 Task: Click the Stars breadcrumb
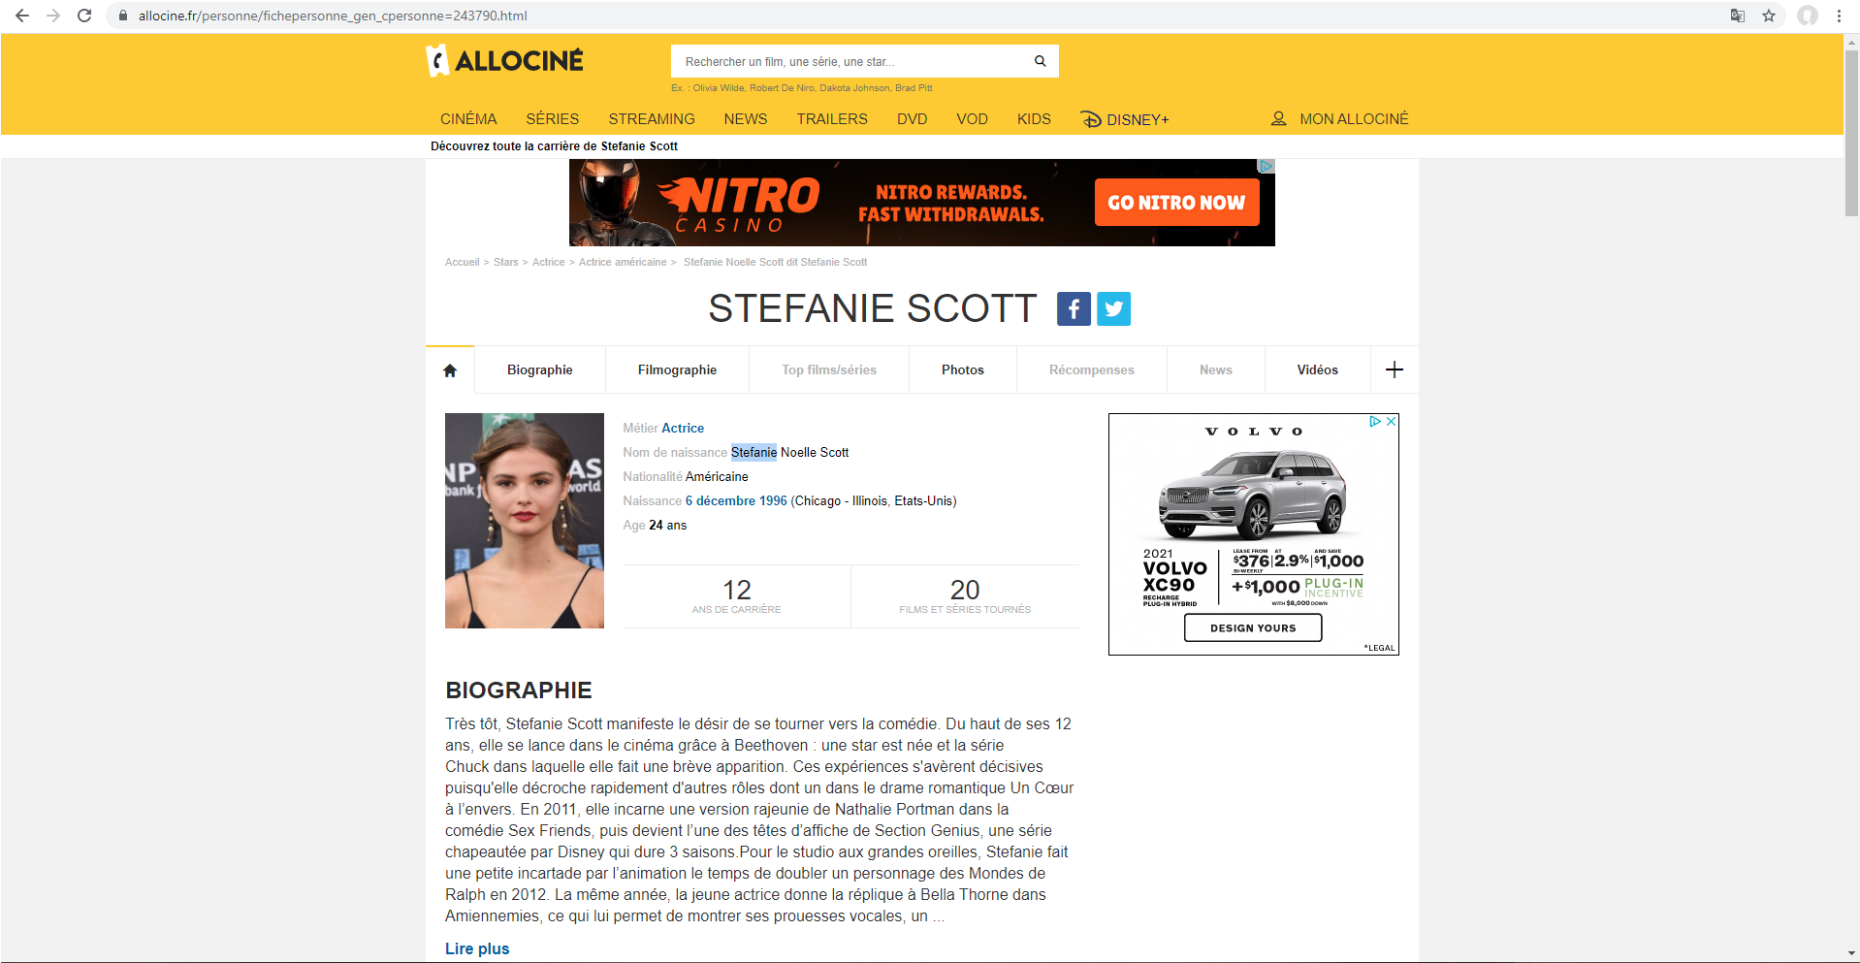tap(506, 262)
